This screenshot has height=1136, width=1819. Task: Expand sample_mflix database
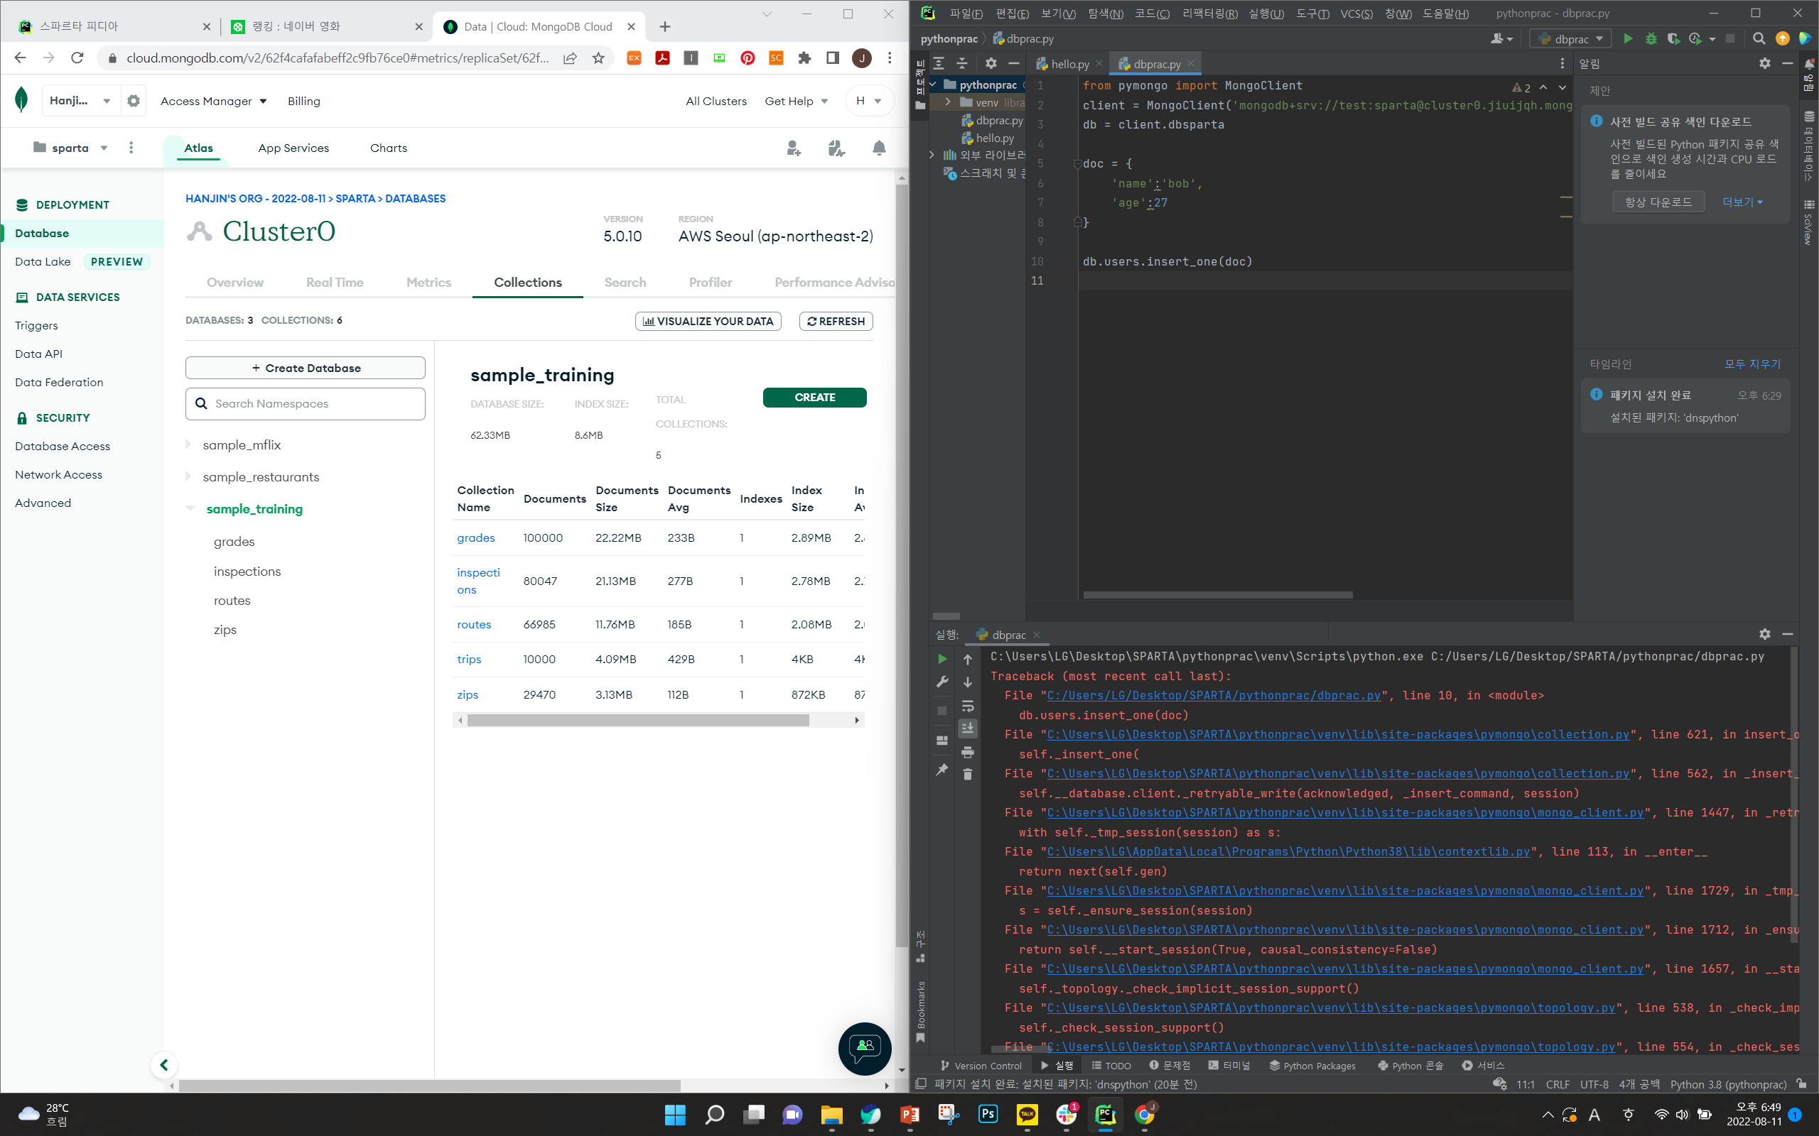click(x=188, y=444)
